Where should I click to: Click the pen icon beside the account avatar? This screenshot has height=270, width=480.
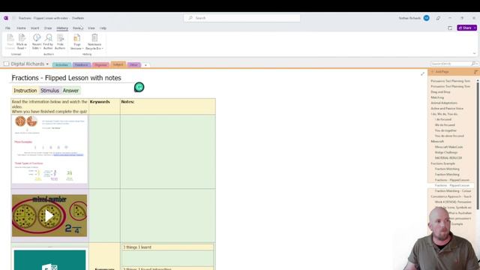click(438, 18)
